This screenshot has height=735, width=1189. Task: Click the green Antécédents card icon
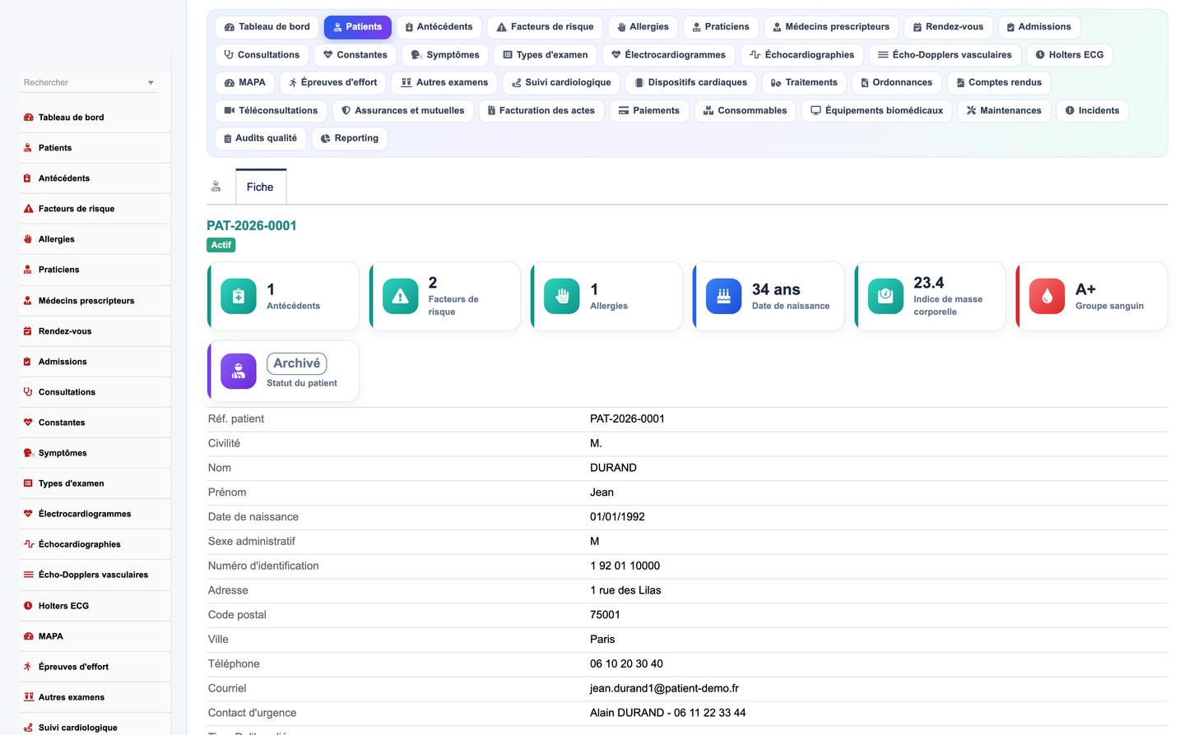pos(239,297)
